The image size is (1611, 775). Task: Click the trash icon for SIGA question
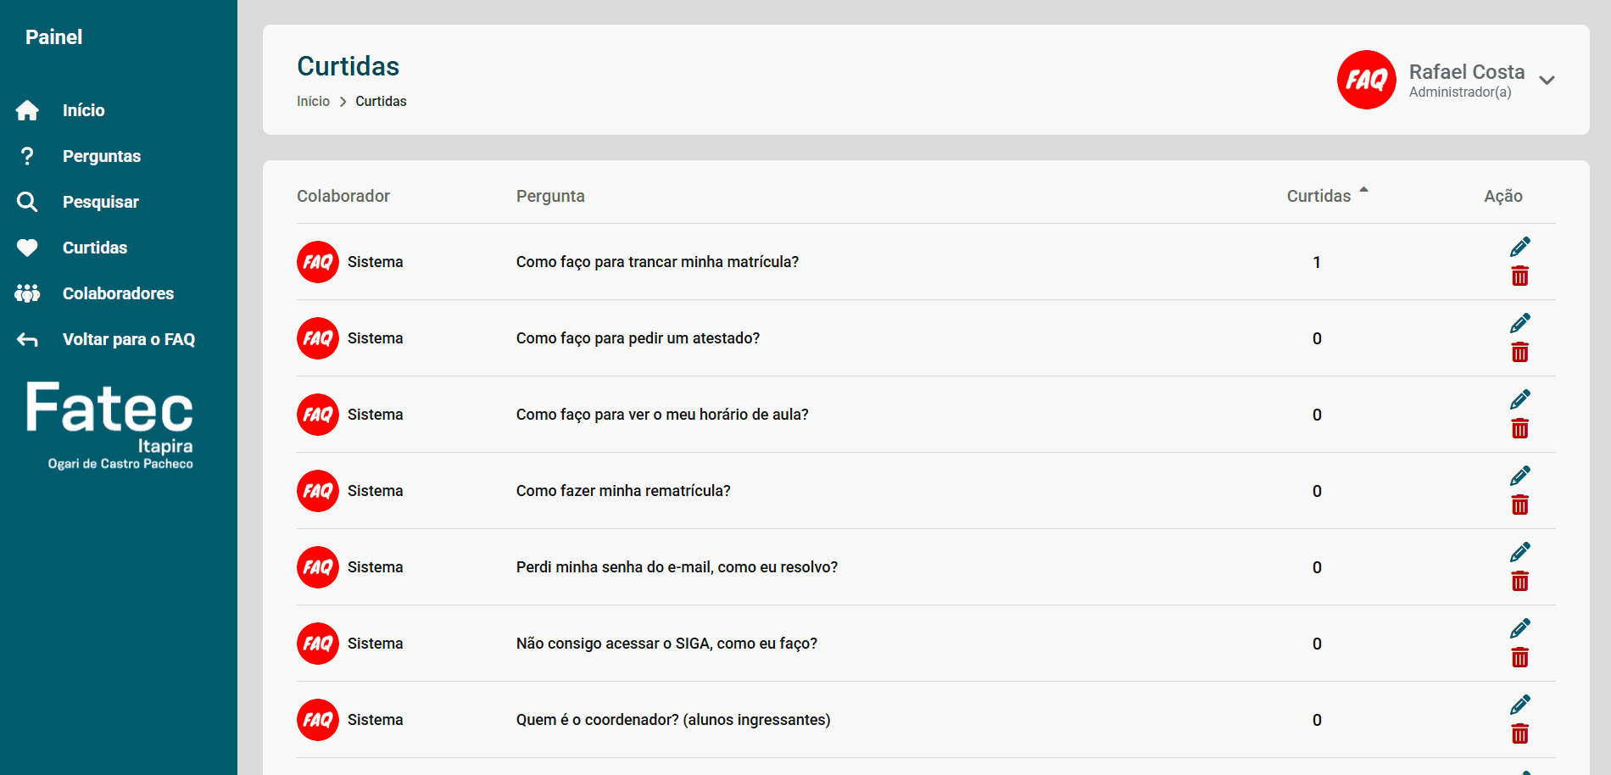1520,657
